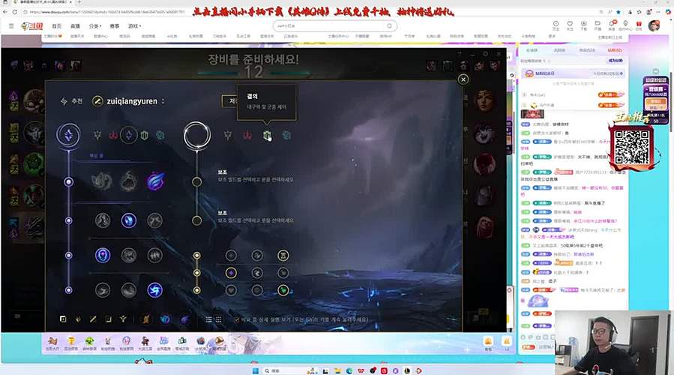The image size is (674, 375).
Task: Open the 首页 tab on Douyu
Action: pyautogui.click(x=57, y=26)
